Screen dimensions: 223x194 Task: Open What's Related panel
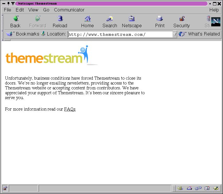[x=199, y=34]
